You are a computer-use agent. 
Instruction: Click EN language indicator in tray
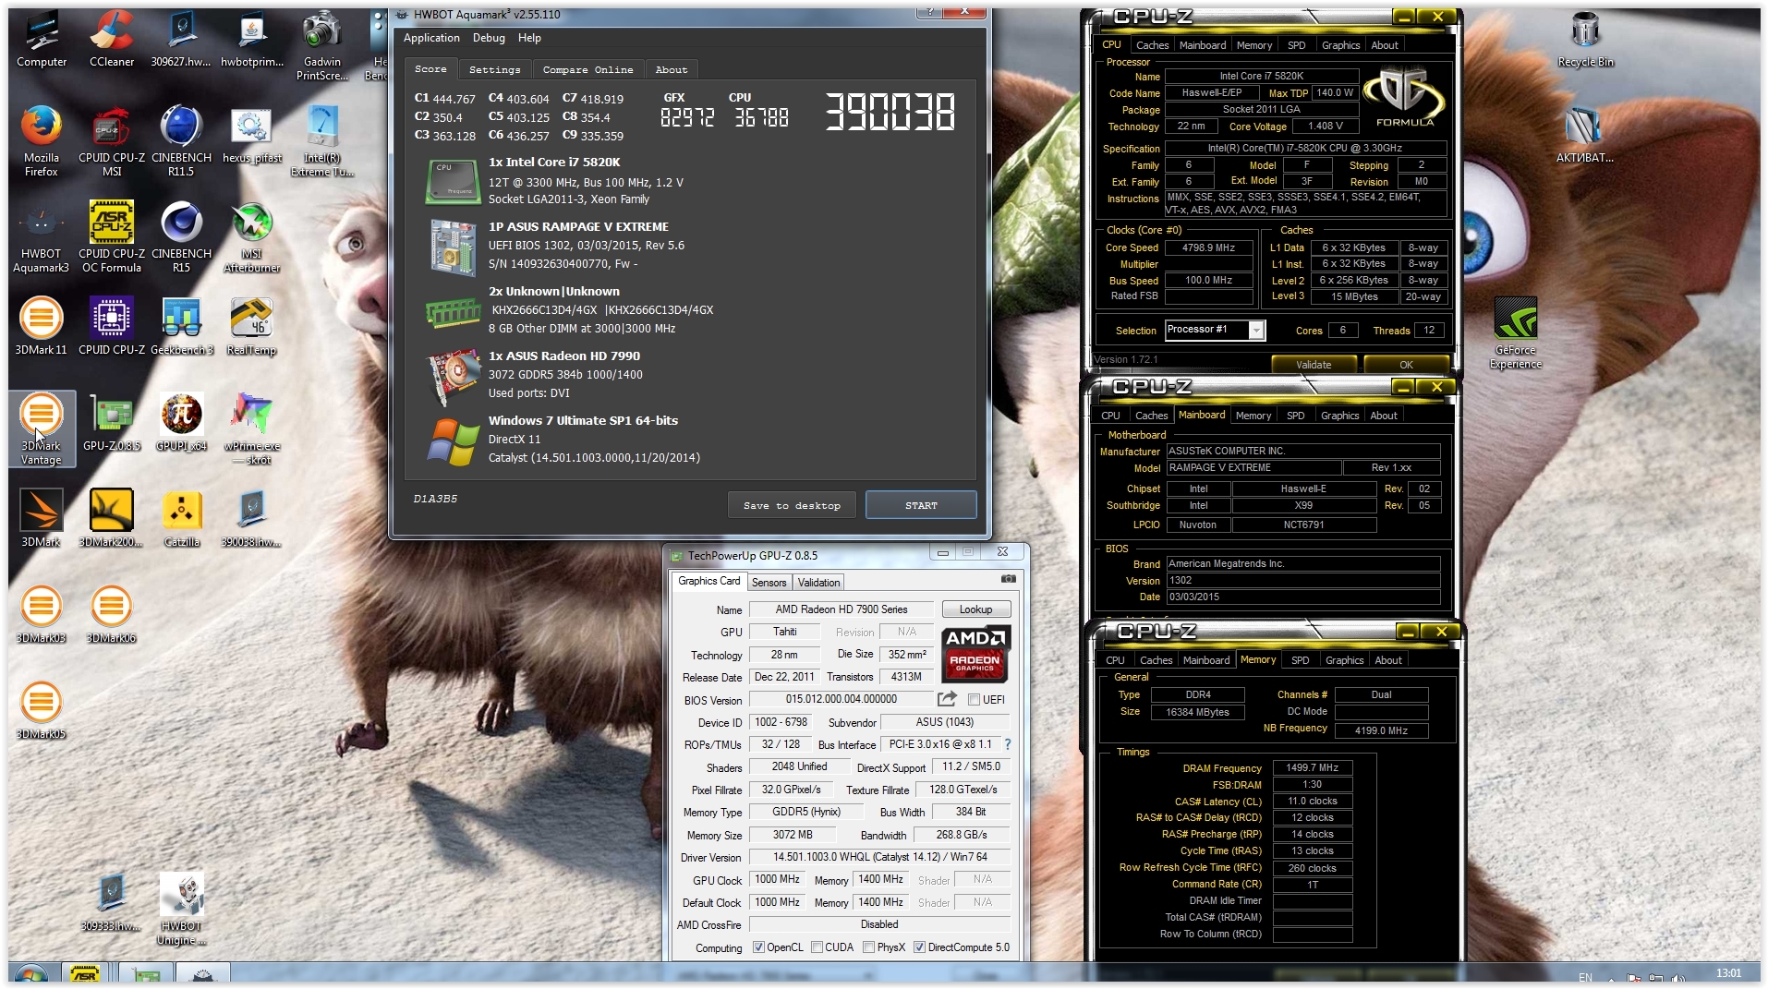coord(1585,977)
